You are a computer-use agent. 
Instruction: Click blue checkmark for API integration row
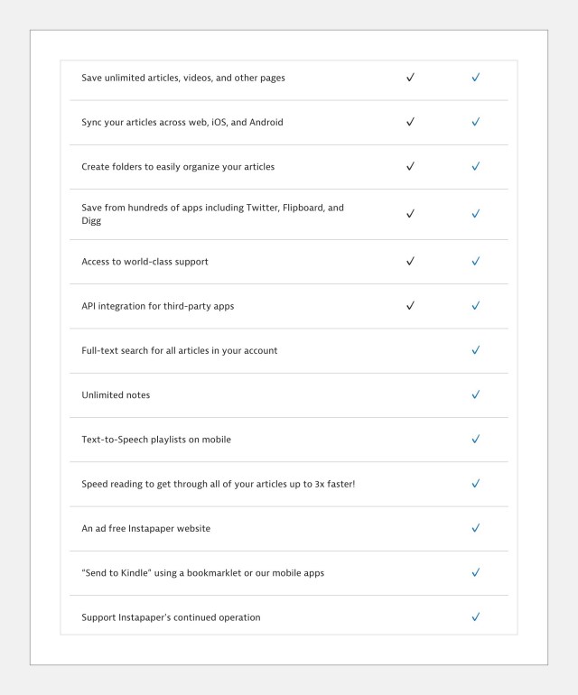click(x=475, y=306)
